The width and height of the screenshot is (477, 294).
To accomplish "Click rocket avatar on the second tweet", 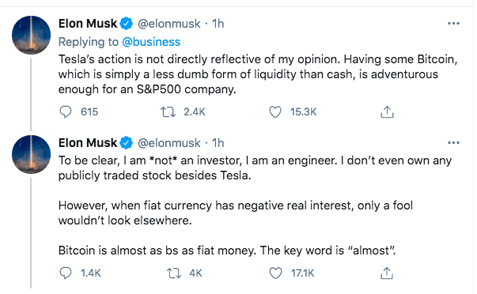I will click(x=31, y=154).
